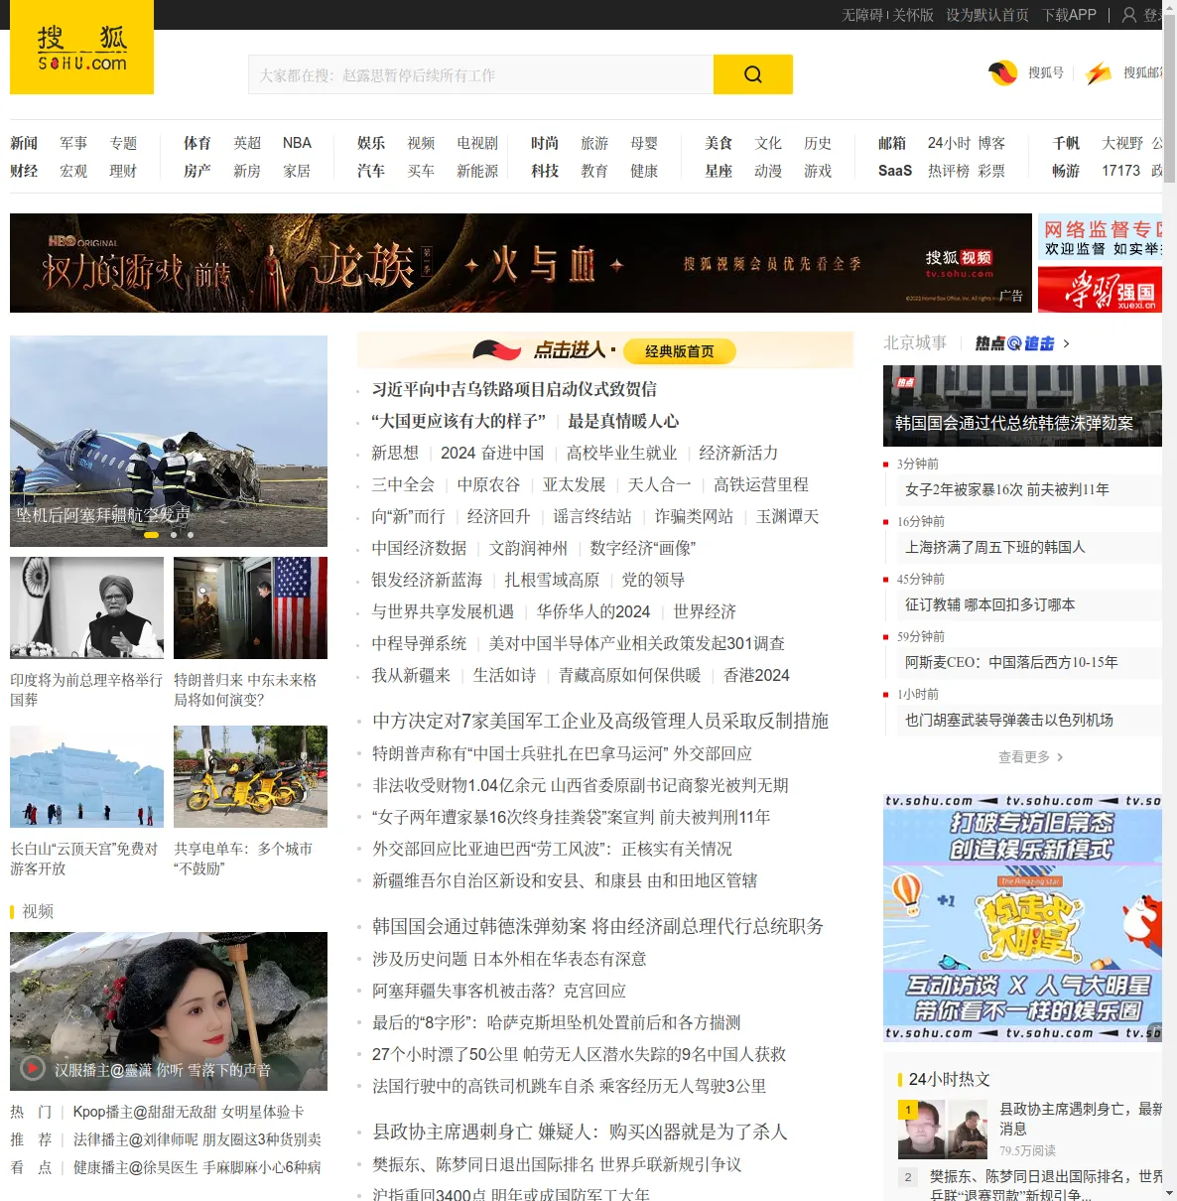This screenshot has height=1201, width=1177.
Task: Open the 搜狐邮箱 lightning icon
Action: pyautogui.click(x=1099, y=72)
